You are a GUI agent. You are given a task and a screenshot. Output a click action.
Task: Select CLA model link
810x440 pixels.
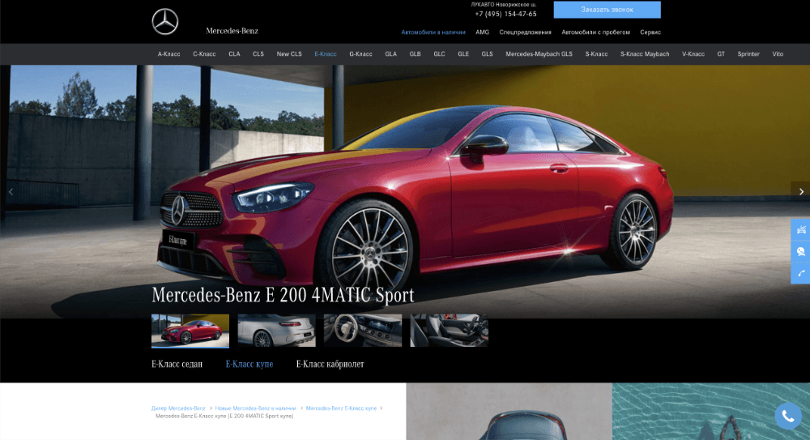(235, 53)
